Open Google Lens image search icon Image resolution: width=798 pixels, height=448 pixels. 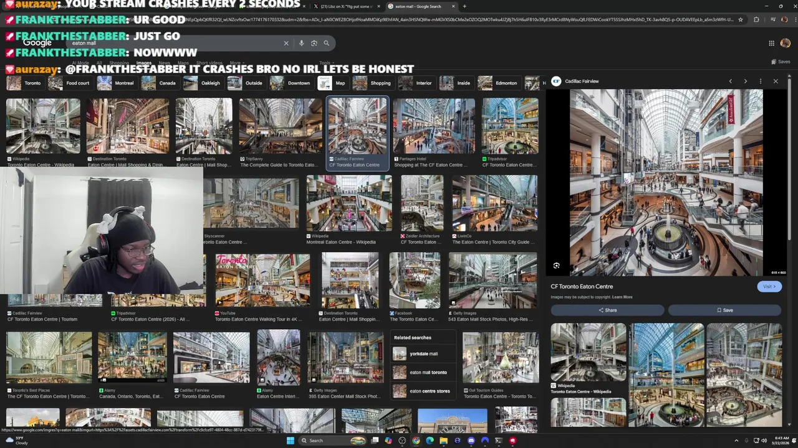click(x=314, y=43)
